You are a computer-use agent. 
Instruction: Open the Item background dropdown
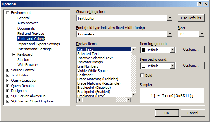tap(172, 66)
